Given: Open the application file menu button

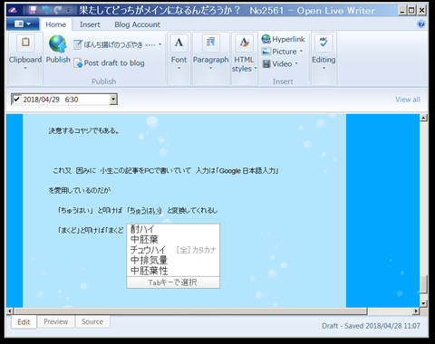Looking at the screenshot, I should tap(23, 24).
